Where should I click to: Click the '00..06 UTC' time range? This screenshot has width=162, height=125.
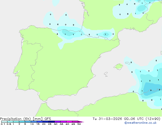(134, 119)
